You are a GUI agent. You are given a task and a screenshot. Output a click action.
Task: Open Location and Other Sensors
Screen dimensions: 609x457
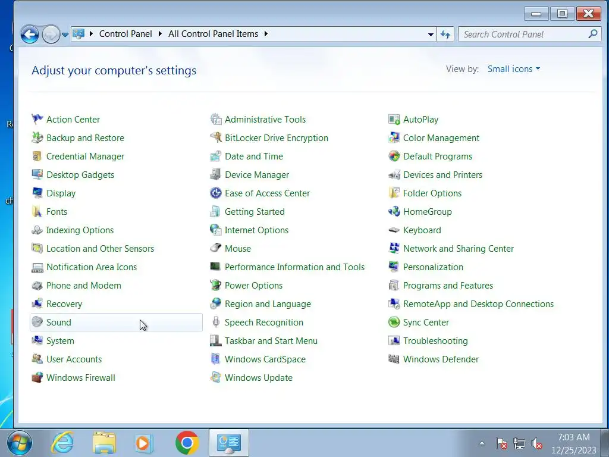[x=100, y=248]
